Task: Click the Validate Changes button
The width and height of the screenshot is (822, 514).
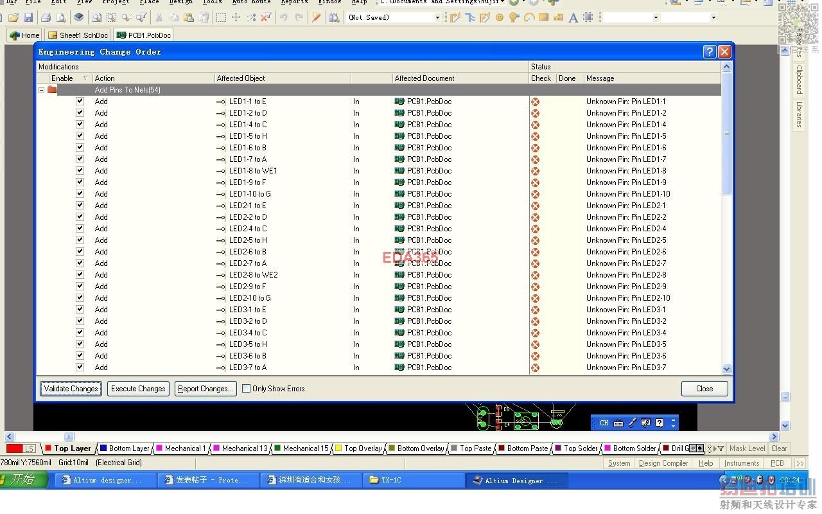Action: point(71,389)
